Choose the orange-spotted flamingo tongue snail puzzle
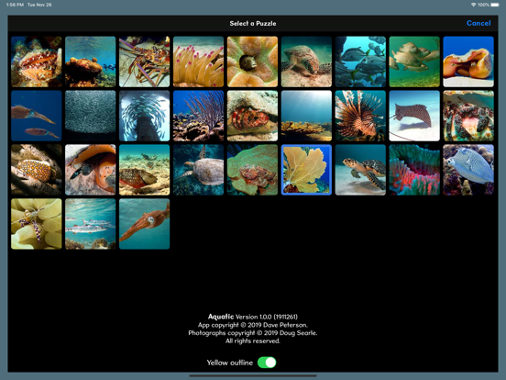Viewport: 506px width, 380px height. [37, 170]
